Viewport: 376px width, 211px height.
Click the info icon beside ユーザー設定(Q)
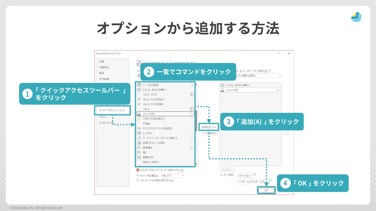pos(270,71)
